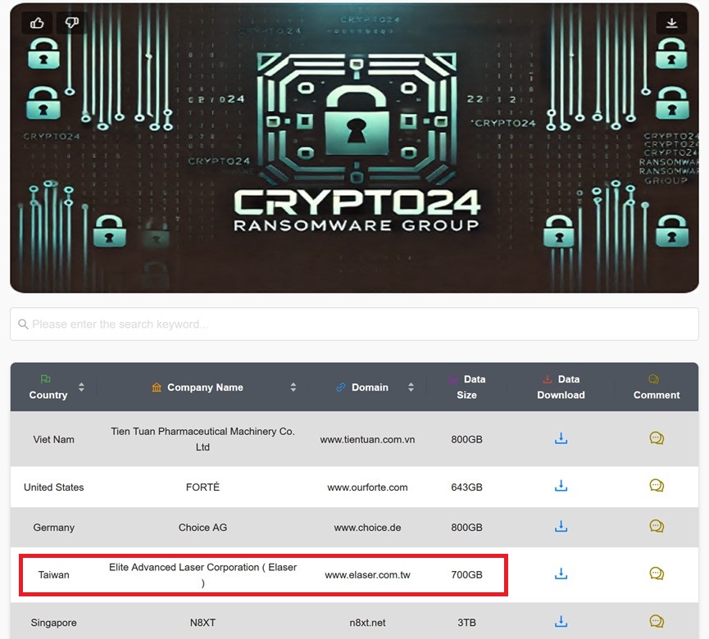Click the thumbs down icon on banner
The image size is (709, 639).
point(72,23)
